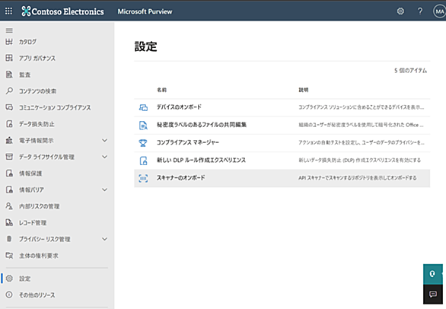Click the デバイスのオンボード row icon
This screenshot has width=446, height=309.
coord(143,107)
